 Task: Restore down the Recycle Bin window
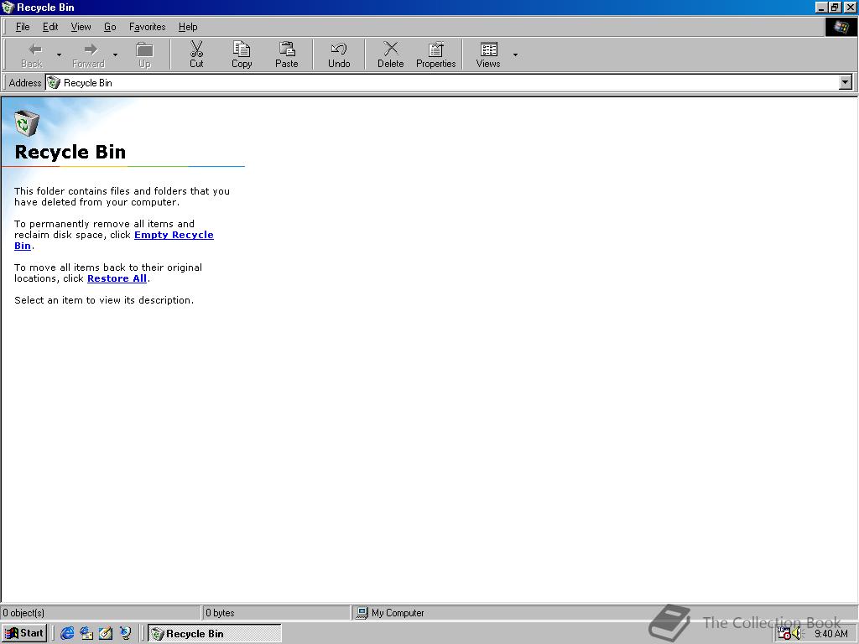(x=835, y=7)
